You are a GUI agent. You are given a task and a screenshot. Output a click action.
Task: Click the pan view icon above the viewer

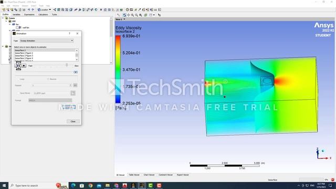tap(129, 15)
